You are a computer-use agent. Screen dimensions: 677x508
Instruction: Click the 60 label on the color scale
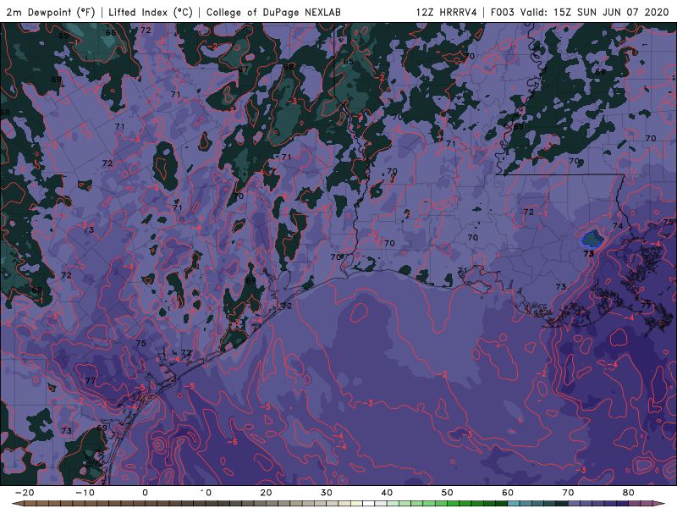[x=508, y=493]
